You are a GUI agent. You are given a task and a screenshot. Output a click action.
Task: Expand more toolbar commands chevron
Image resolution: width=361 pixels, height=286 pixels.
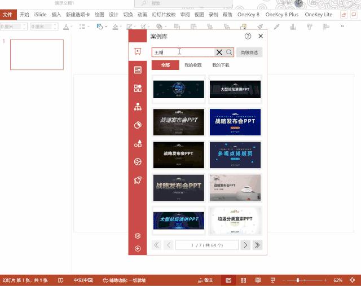click(342, 27)
